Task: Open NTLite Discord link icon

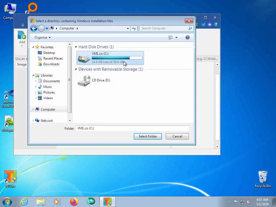Action: [210, 25]
